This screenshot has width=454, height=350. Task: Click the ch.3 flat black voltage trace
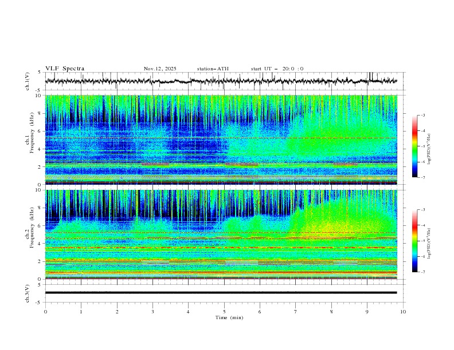pyautogui.click(x=221, y=293)
